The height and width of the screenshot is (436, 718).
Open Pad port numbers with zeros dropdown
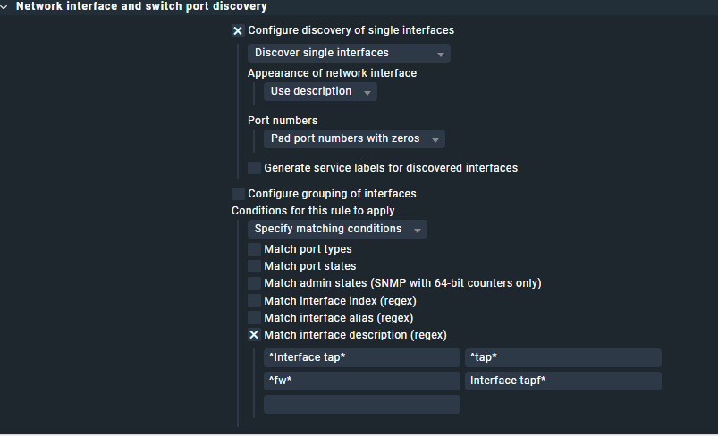[354, 139]
